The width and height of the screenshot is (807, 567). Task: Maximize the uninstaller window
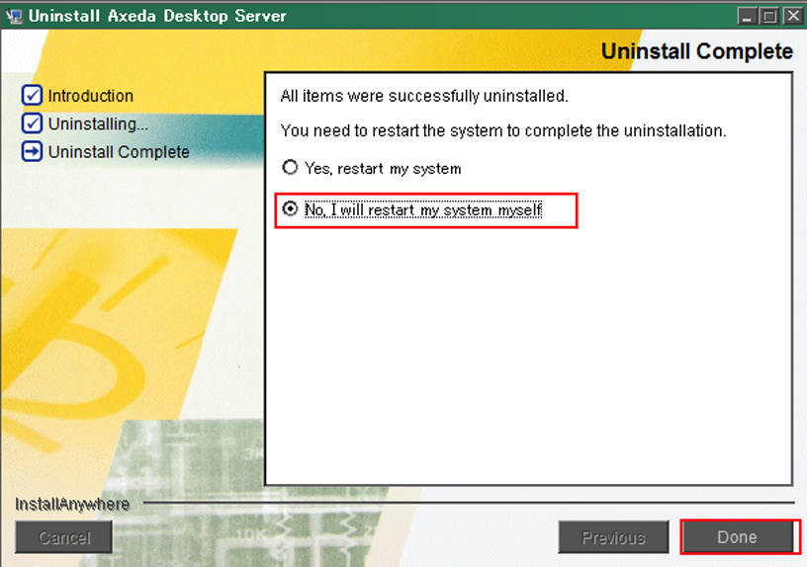pos(769,16)
